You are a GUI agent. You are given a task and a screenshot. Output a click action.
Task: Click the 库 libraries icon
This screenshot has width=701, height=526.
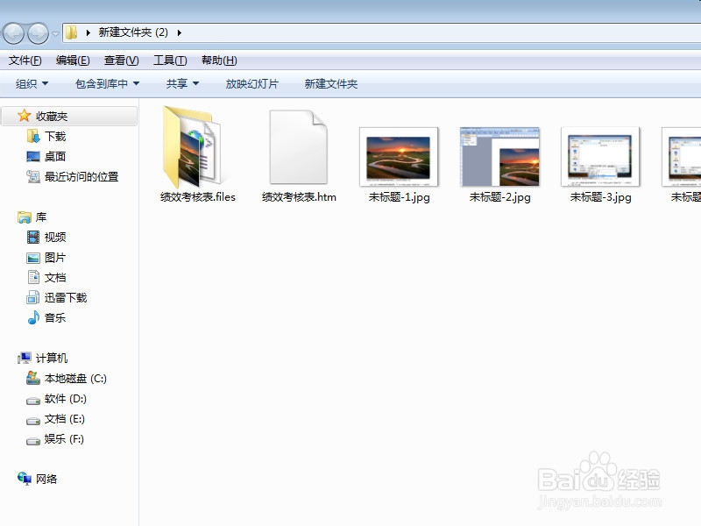pos(25,217)
